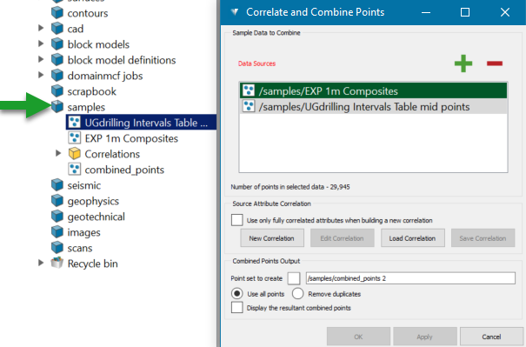Open the samples container icon
The image size is (526, 347).
[57, 107]
